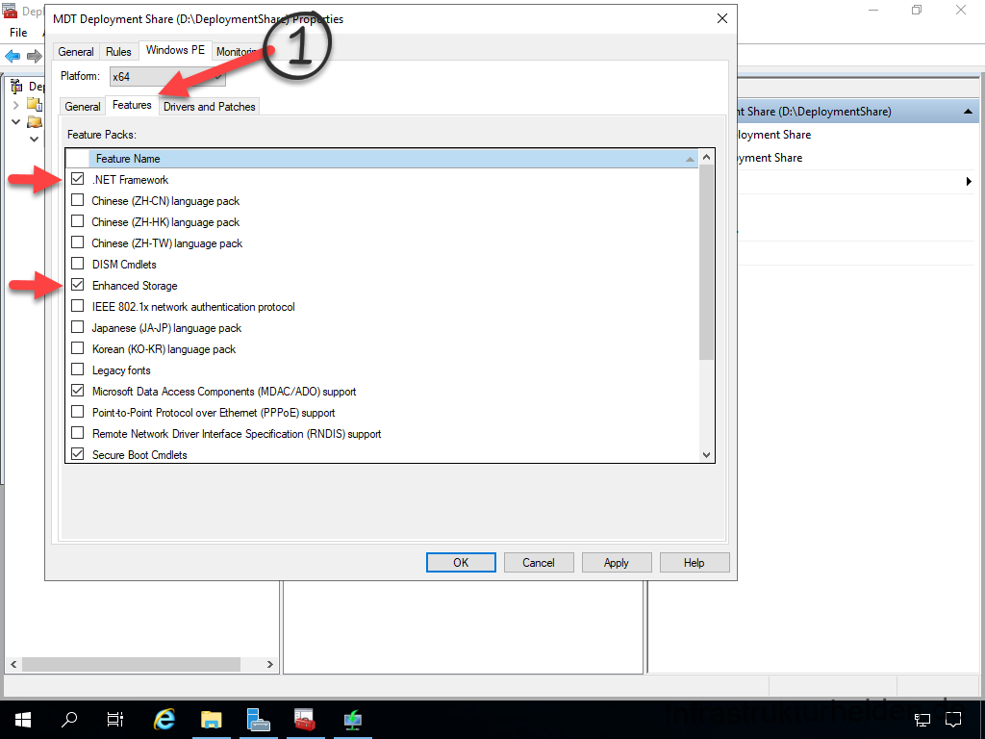
Task: Open the Drivers and Patches sub-tab
Action: pos(209,106)
